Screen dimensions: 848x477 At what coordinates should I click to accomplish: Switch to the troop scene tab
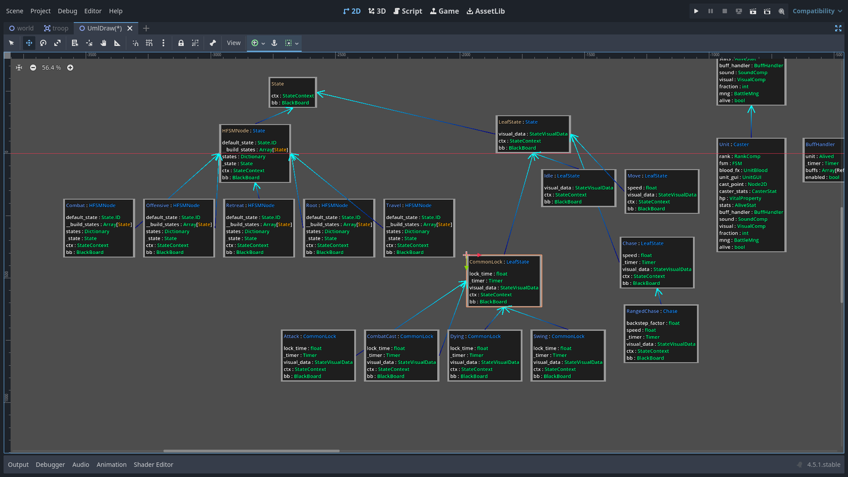click(x=56, y=28)
